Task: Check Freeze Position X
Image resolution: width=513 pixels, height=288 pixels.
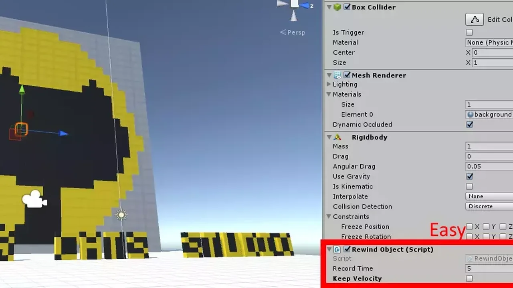Action: pos(469,227)
